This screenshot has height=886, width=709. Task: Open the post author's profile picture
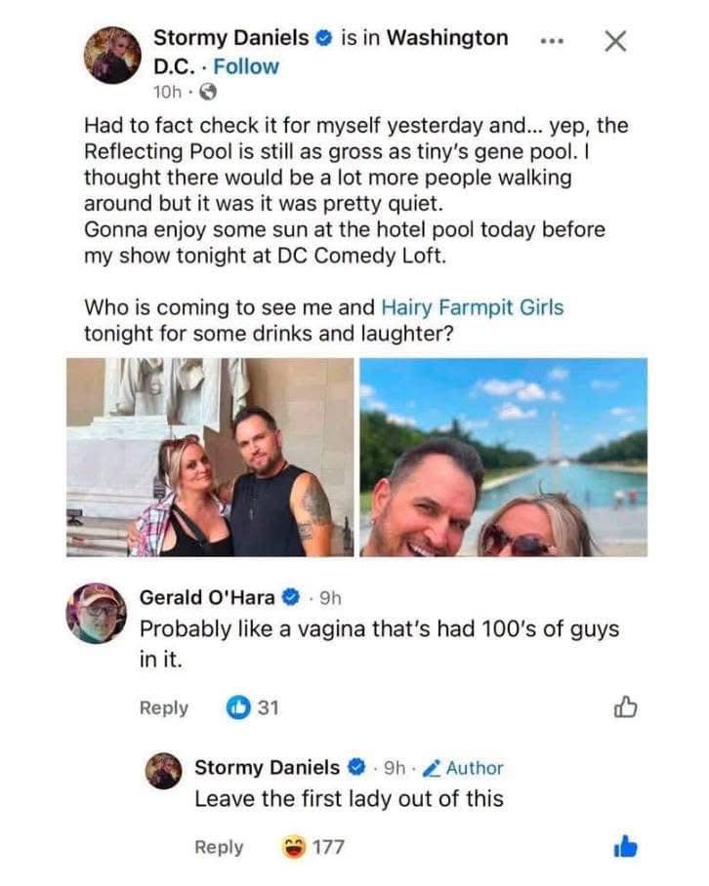tap(112, 56)
